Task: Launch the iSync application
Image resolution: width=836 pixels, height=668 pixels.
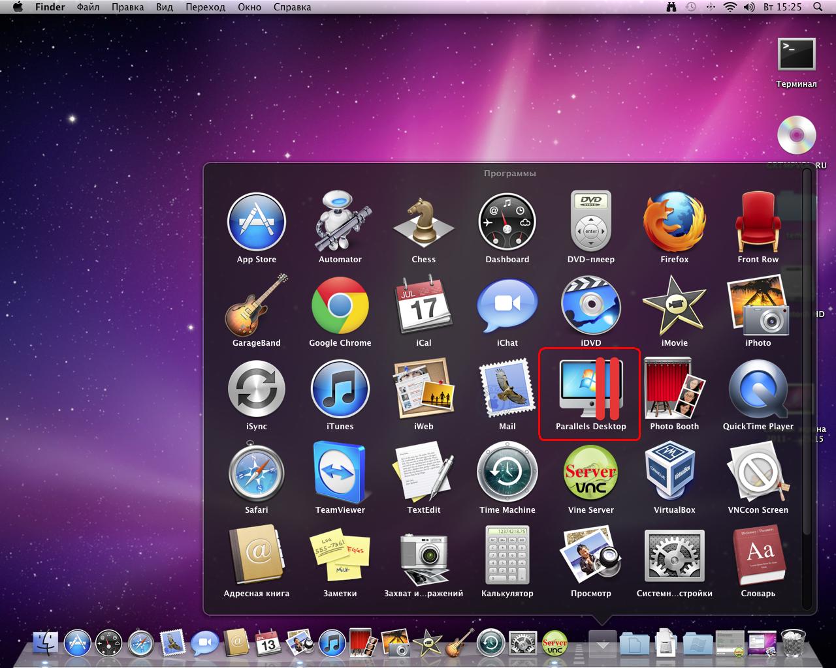Action: tap(257, 389)
